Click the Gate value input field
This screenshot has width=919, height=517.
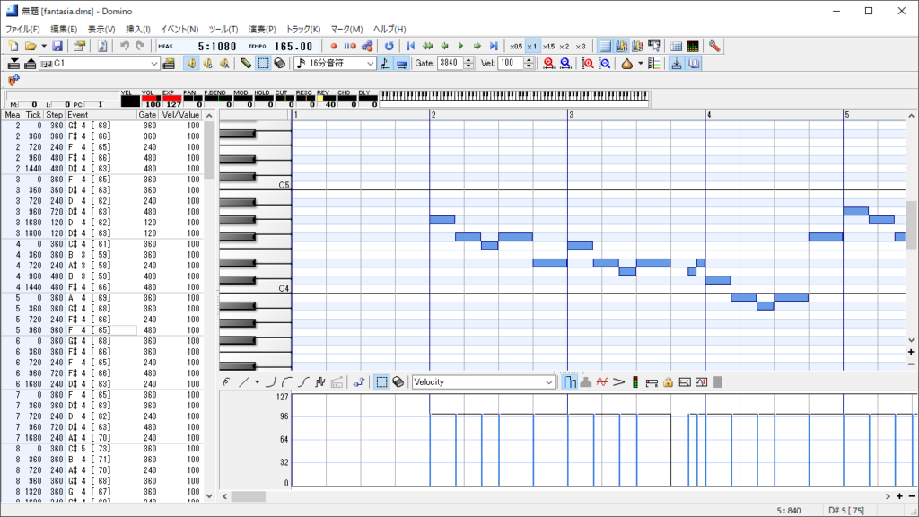click(450, 64)
